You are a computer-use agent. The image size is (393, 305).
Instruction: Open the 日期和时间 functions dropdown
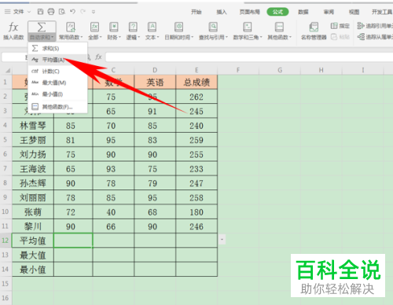(179, 38)
